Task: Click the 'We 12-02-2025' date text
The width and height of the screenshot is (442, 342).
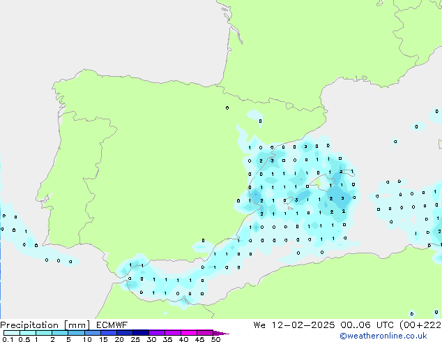Action: coord(294,325)
